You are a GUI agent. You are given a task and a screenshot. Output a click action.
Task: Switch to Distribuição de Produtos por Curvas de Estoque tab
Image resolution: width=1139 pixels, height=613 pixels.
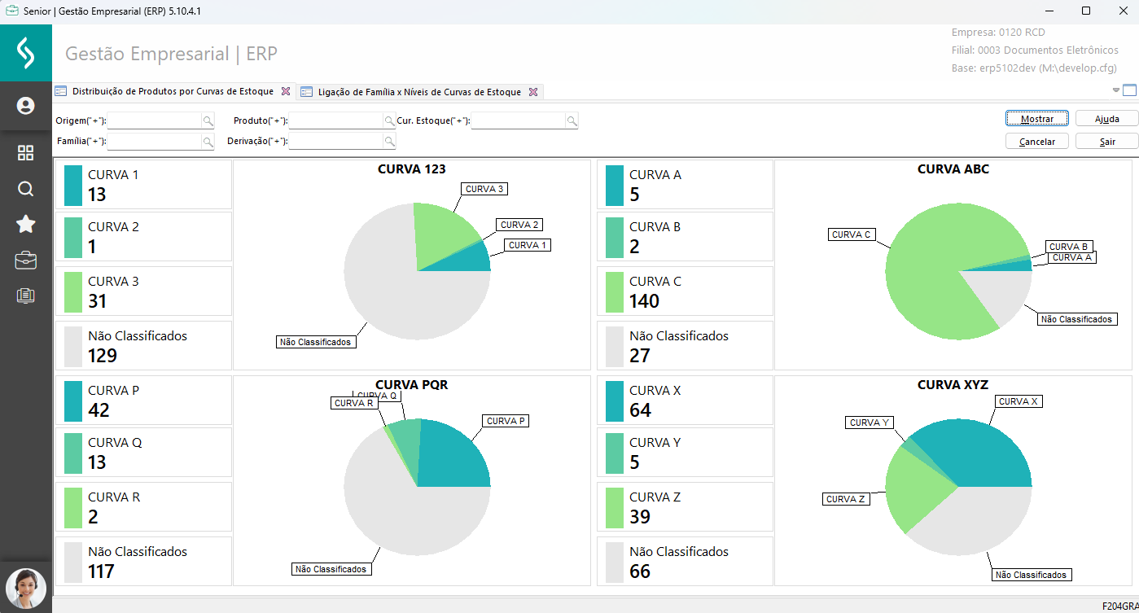(173, 92)
